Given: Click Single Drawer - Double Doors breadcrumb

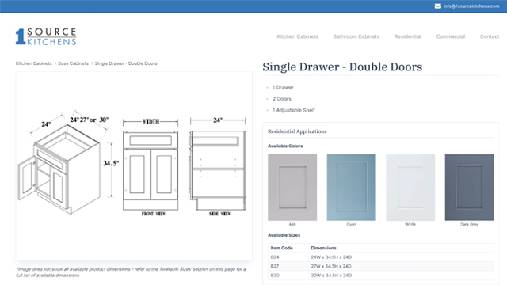Looking at the screenshot, I should pos(126,63).
